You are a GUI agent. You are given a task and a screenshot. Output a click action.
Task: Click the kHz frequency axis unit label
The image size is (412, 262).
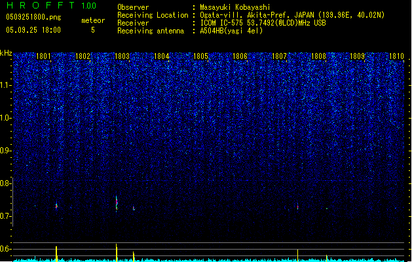click(x=6, y=53)
